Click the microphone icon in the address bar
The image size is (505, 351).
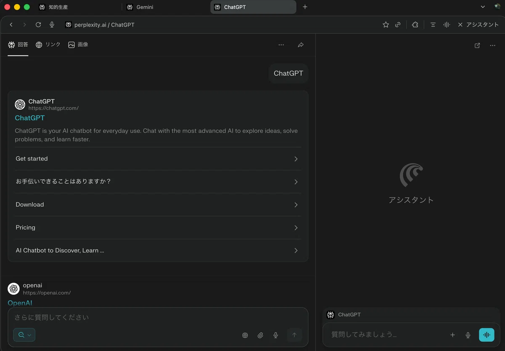52,25
